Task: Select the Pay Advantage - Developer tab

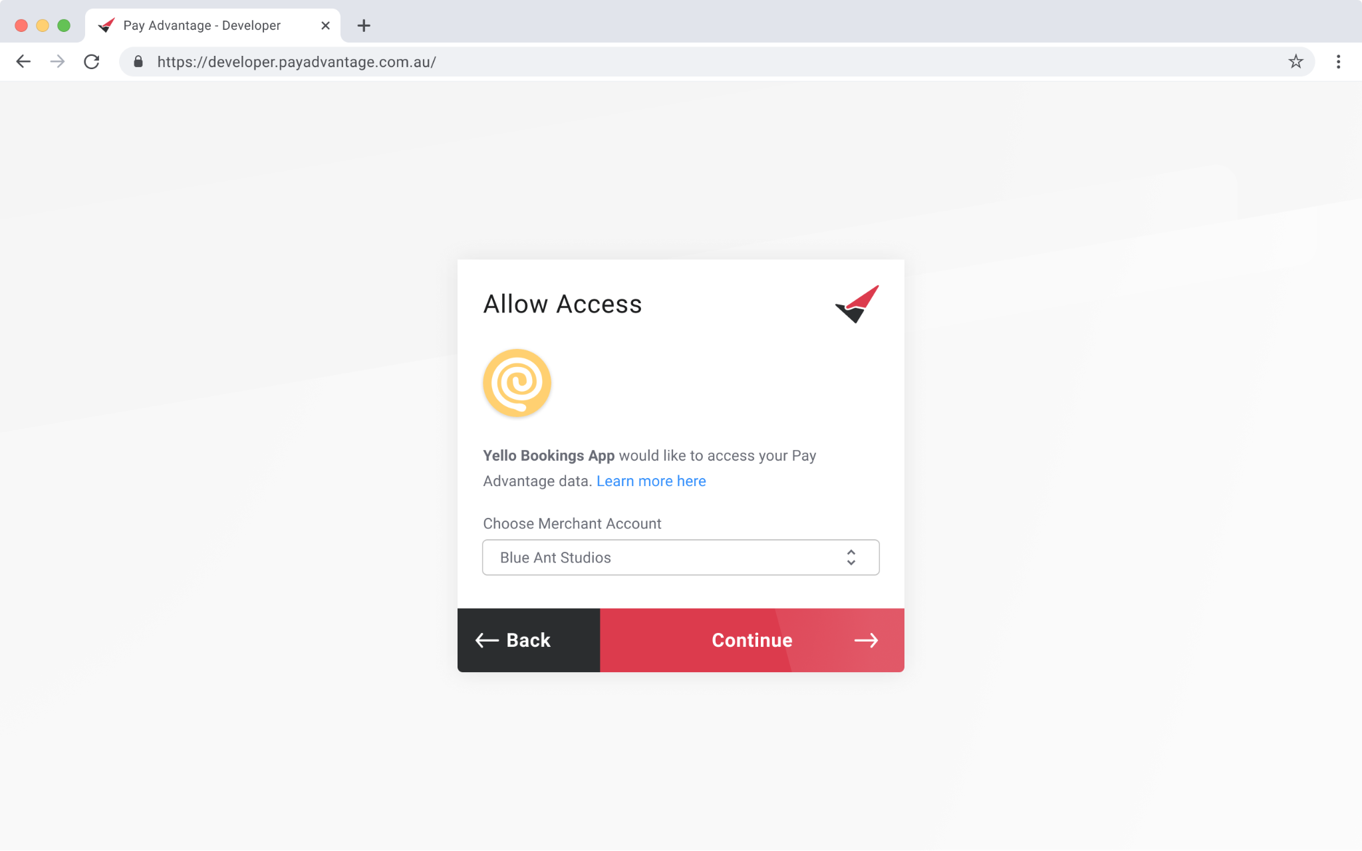Action: (x=202, y=26)
